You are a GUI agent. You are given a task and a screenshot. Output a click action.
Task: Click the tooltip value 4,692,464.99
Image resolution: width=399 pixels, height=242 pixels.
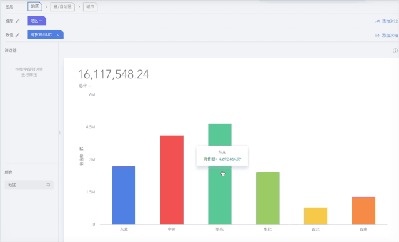(x=230, y=159)
